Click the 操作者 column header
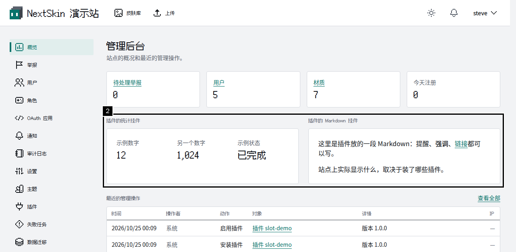The image size is (516, 252). [x=173, y=213]
